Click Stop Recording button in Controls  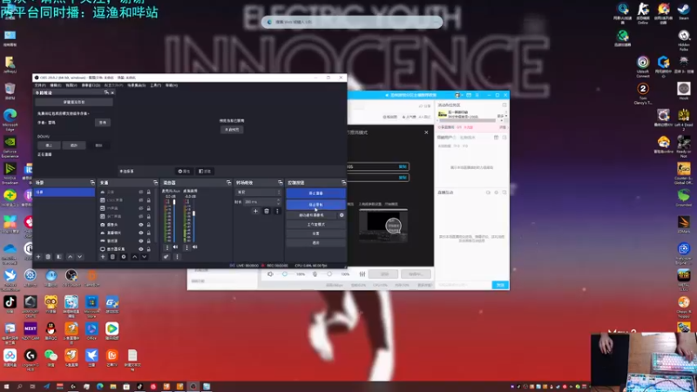click(315, 205)
